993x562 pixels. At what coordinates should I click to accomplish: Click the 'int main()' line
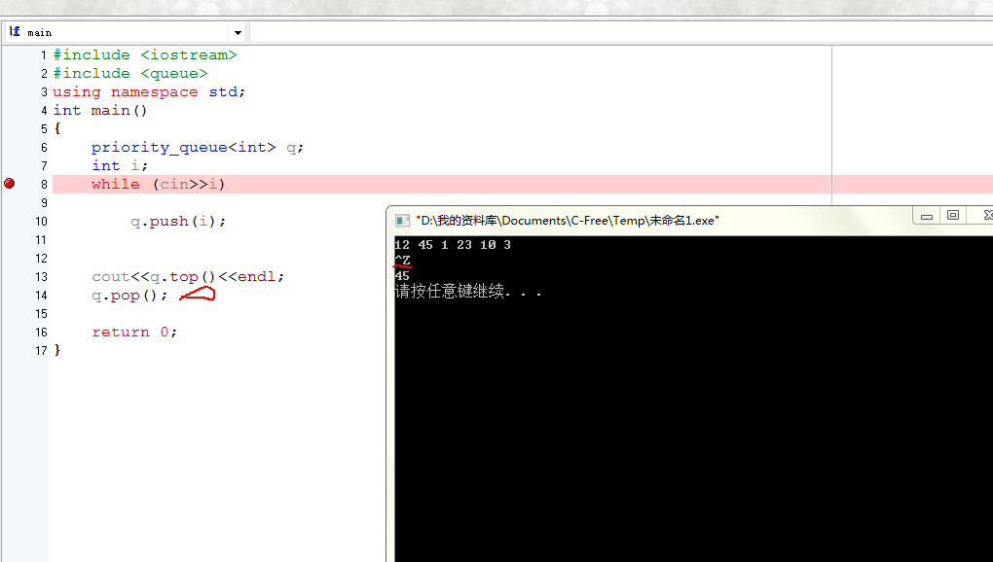pyautogui.click(x=100, y=110)
